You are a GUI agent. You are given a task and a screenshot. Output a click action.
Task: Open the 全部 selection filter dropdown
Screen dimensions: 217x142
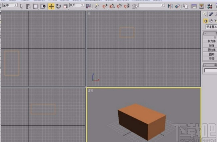[x=10, y=5]
